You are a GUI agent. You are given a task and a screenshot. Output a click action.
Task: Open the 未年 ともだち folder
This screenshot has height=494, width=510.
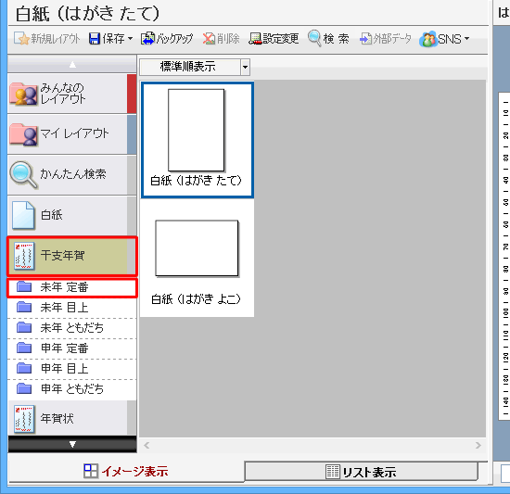72,328
